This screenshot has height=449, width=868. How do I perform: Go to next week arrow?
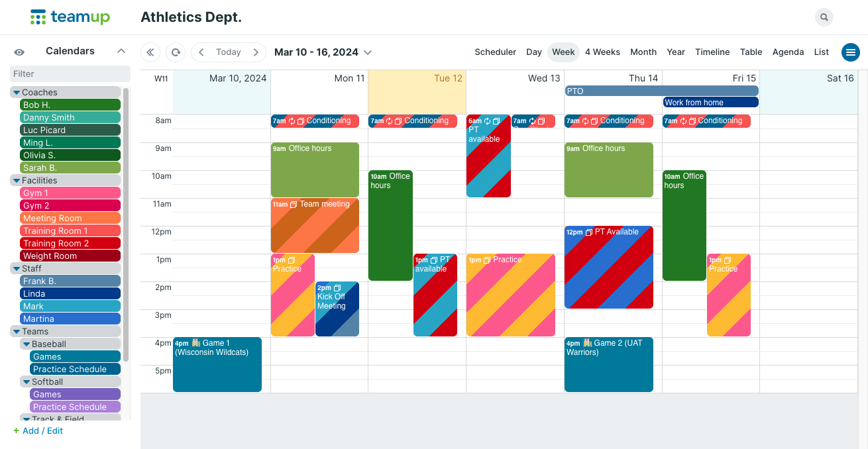tap(256, 52)
